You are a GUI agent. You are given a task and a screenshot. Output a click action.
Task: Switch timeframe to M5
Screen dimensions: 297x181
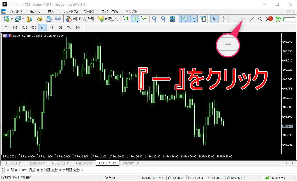[15, 28]
